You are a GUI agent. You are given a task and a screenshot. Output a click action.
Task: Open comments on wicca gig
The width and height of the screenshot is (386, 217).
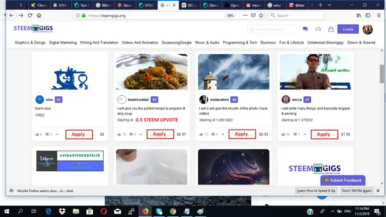click(x=295, y=134)
